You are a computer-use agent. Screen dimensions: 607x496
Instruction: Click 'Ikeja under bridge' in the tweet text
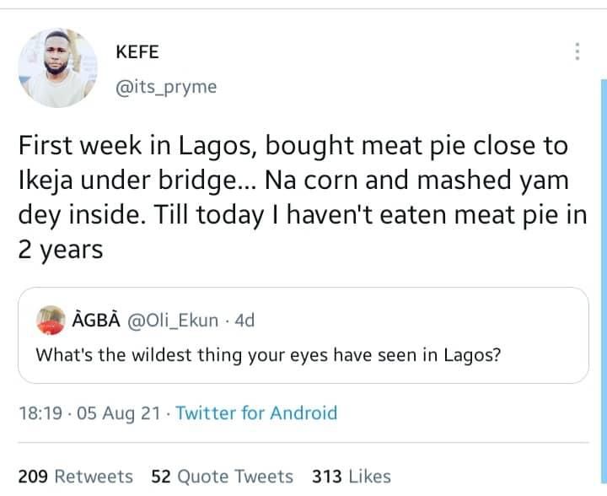coord(130,181)
